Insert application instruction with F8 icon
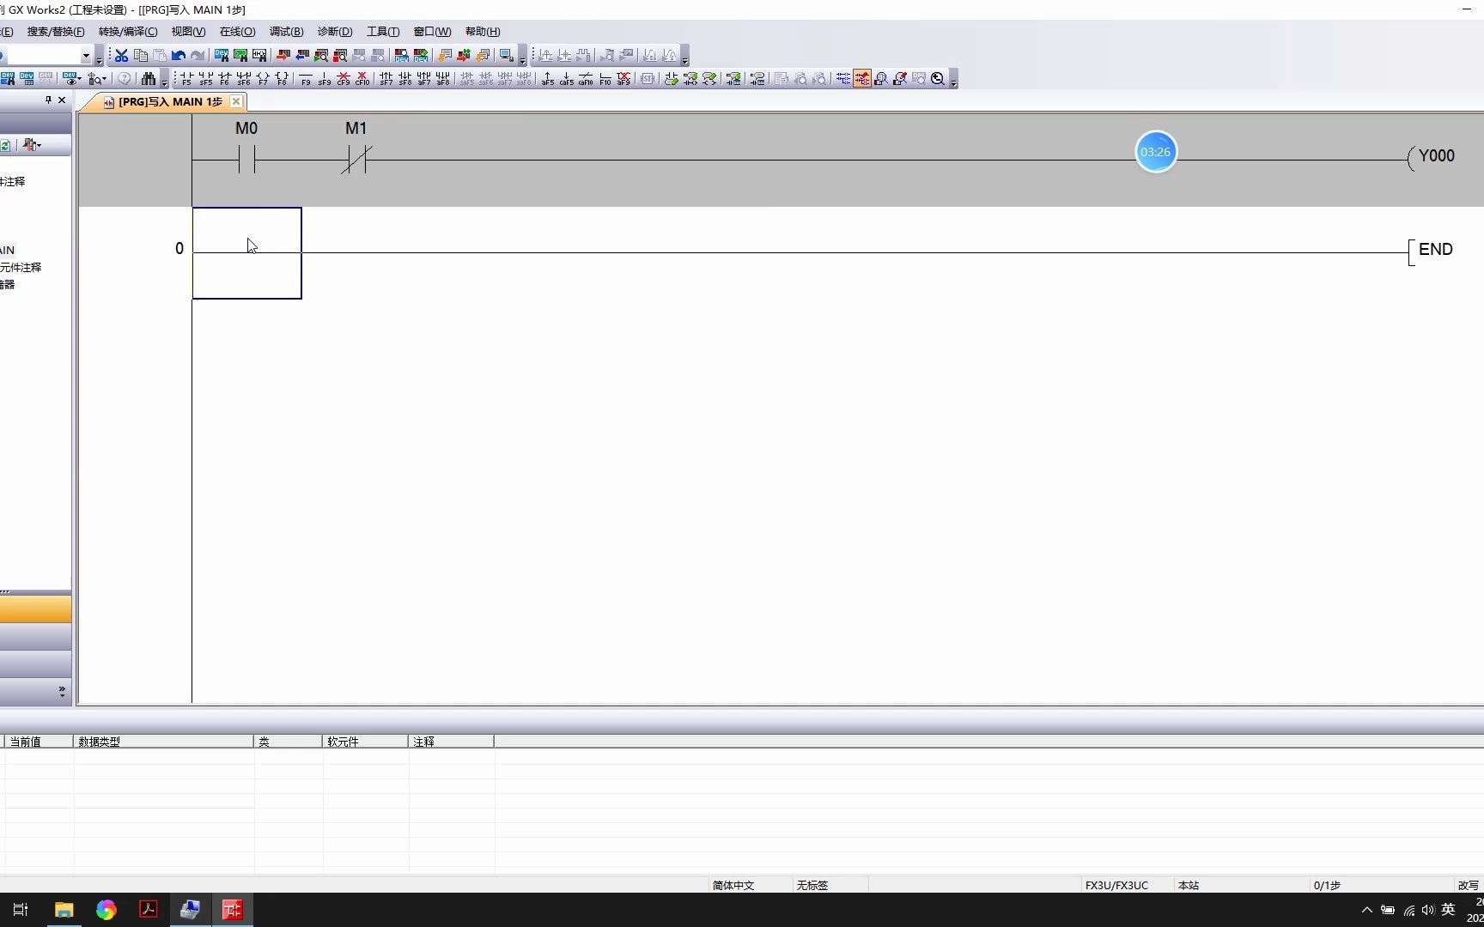The image size is (1484, 927). [282, 79]
